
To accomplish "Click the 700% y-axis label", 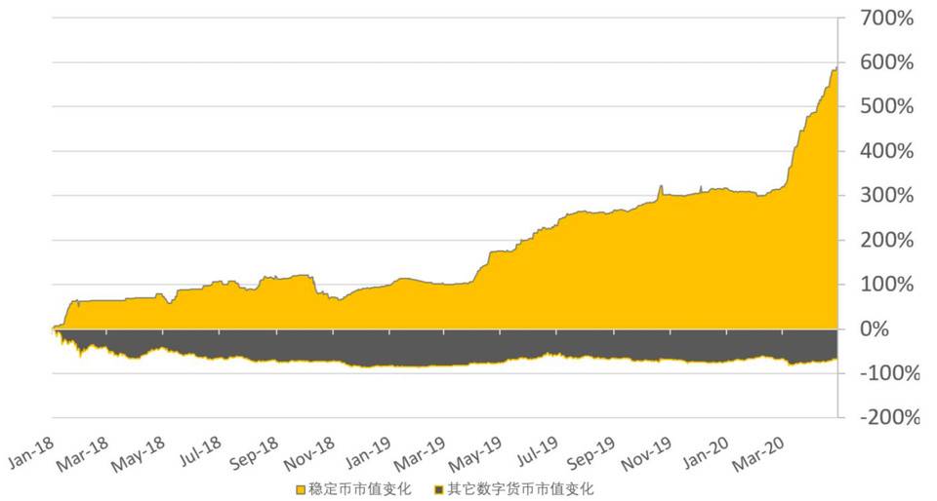I will (885, 18).
